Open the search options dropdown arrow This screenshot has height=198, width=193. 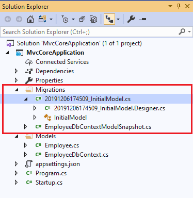tap(189, 32)
